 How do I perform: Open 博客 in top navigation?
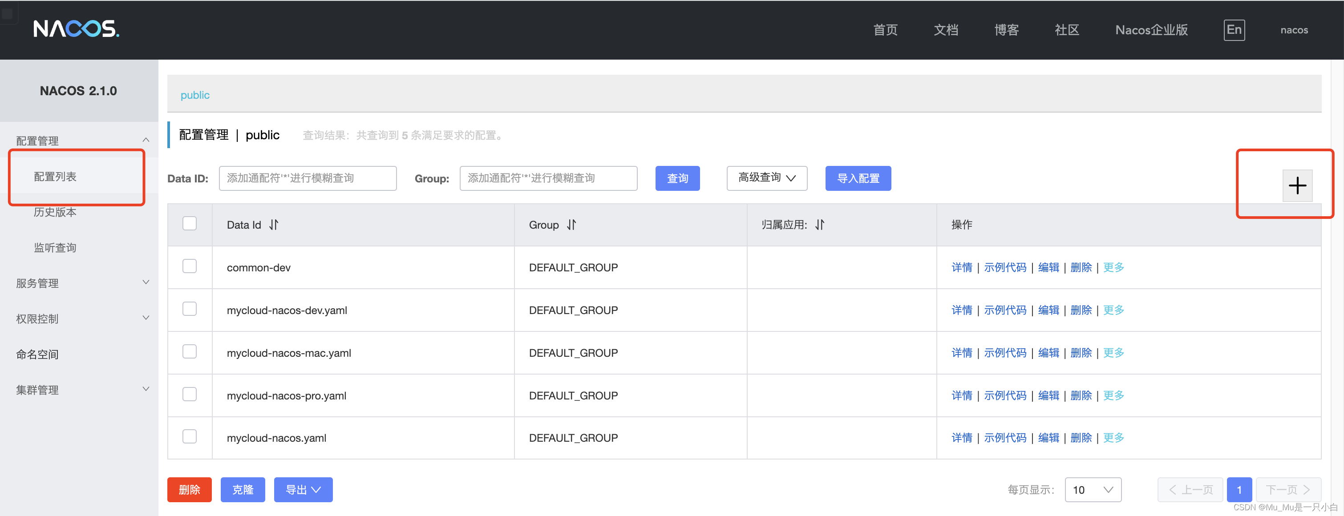[1006, 30]
